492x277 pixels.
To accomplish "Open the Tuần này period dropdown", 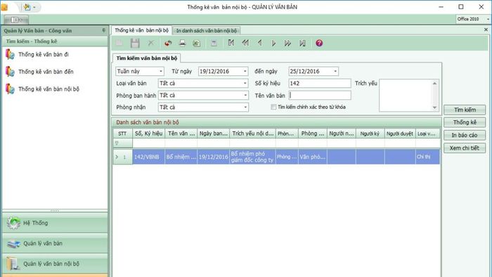I will pyautogui.click(x=161, y=71).
